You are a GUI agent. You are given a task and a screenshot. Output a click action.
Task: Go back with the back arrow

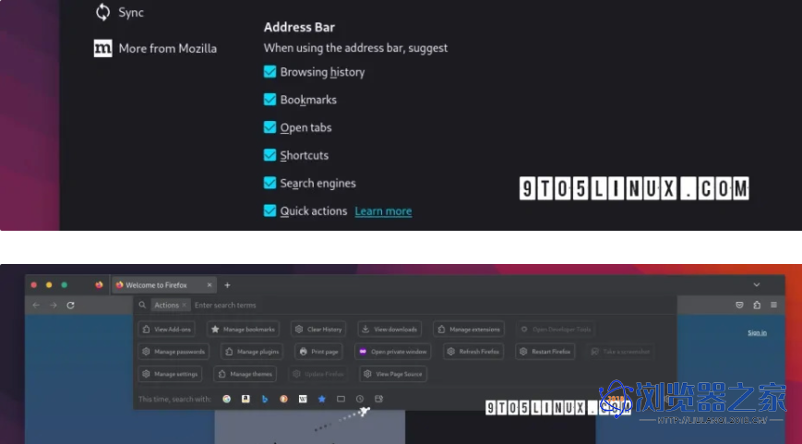pos(36,305)
